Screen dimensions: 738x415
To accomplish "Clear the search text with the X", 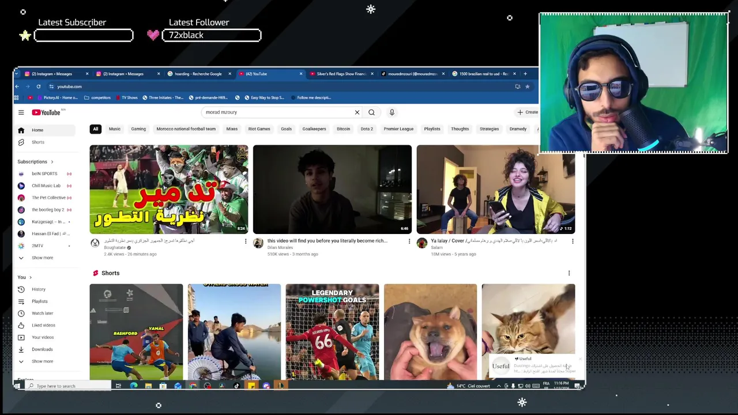I will click(x=357, y=112).
